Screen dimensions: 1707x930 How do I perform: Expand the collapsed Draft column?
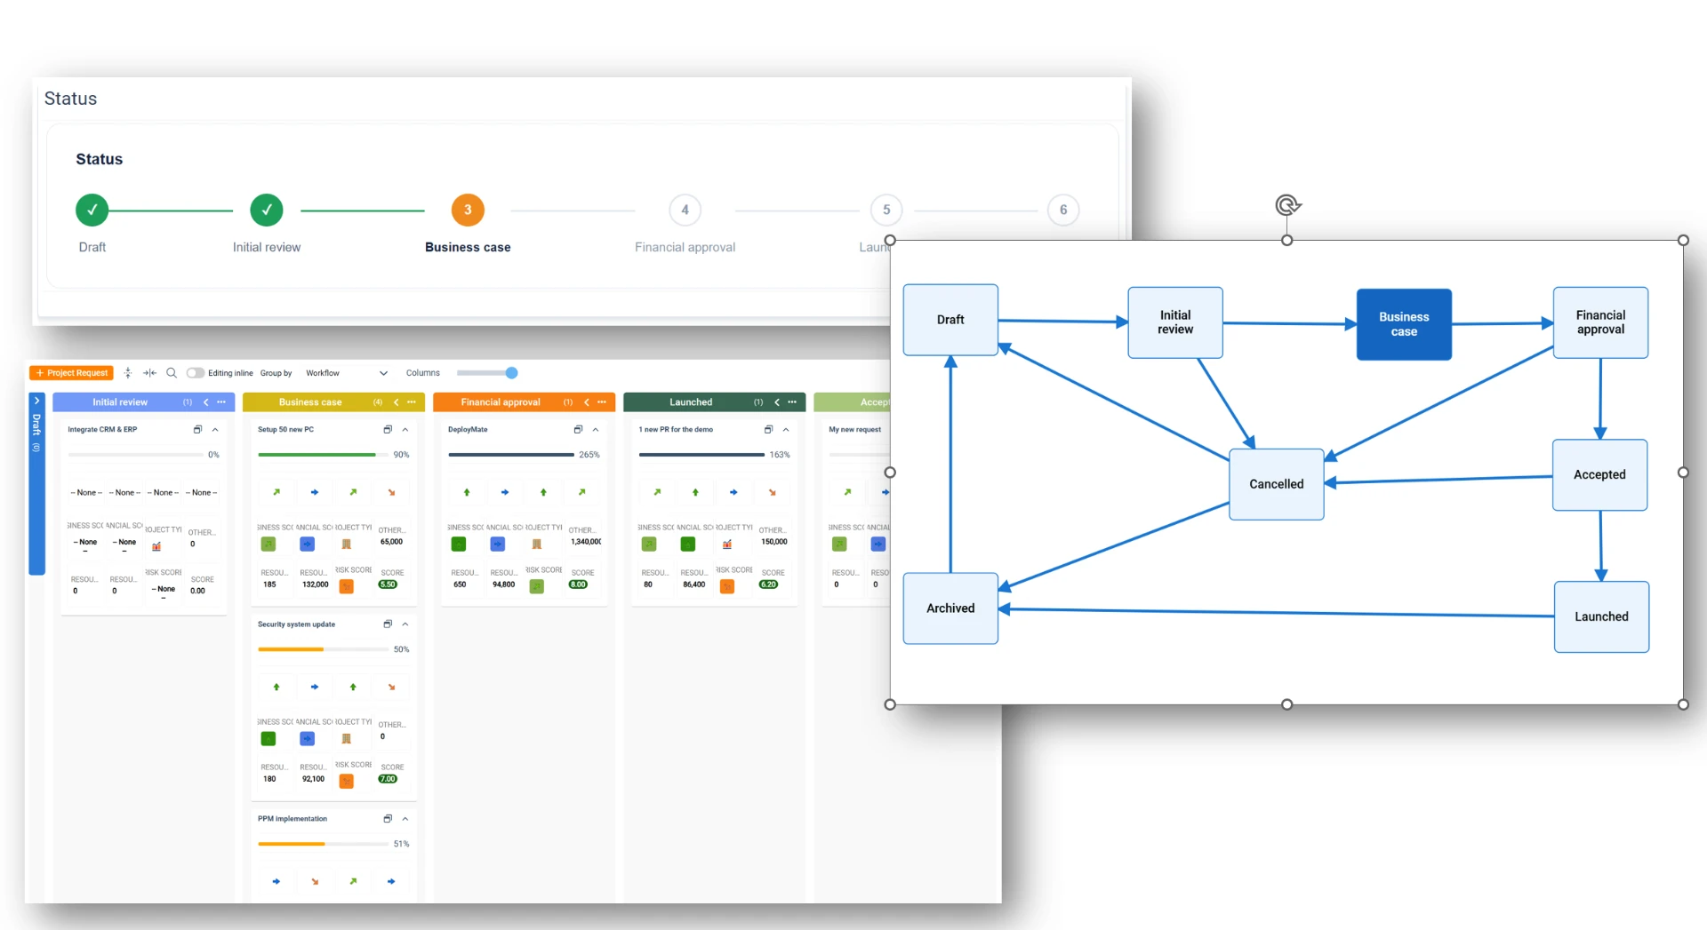(36, 401)
